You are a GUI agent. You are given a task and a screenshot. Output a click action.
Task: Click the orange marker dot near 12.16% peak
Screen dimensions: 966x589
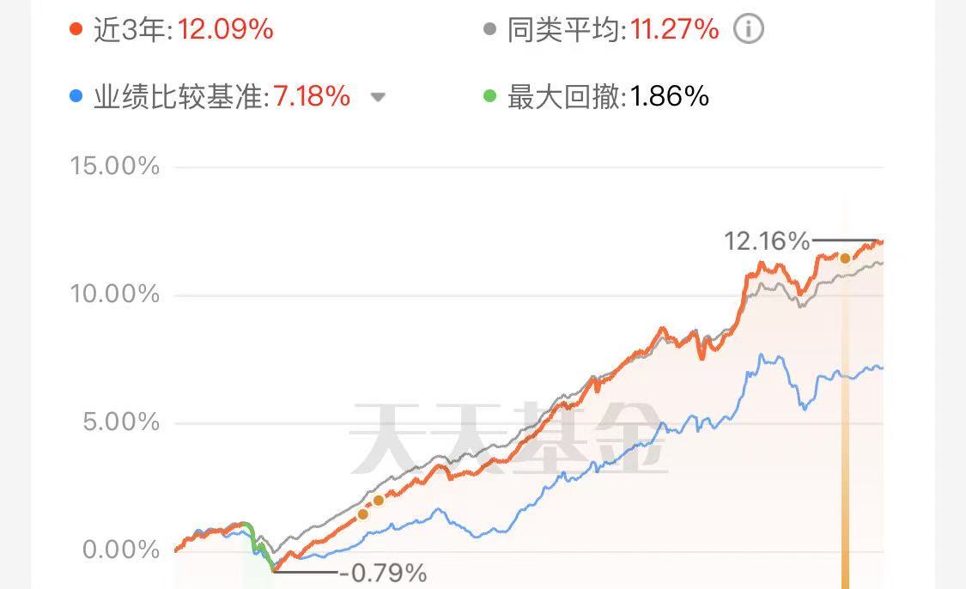click(845, 258)
